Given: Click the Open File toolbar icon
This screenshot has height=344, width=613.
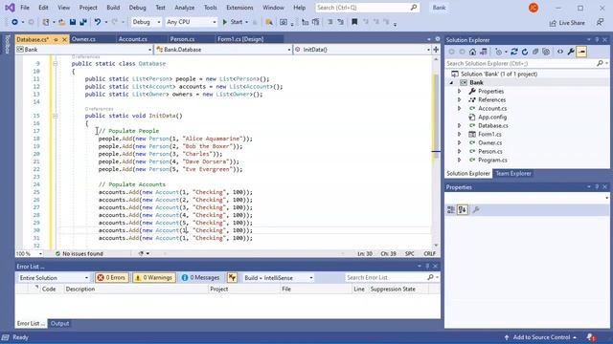Looking at the screenshot, I should [61, 22].
